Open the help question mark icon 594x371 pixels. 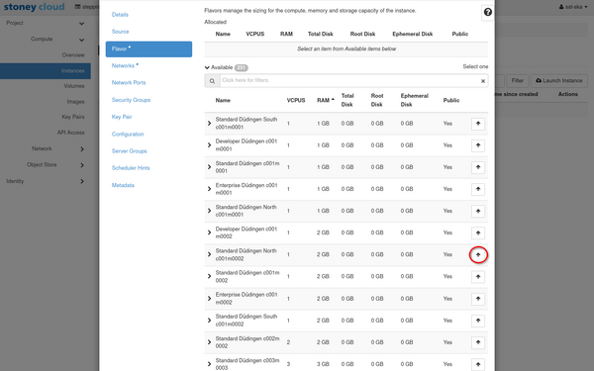(x=487, y=13)
